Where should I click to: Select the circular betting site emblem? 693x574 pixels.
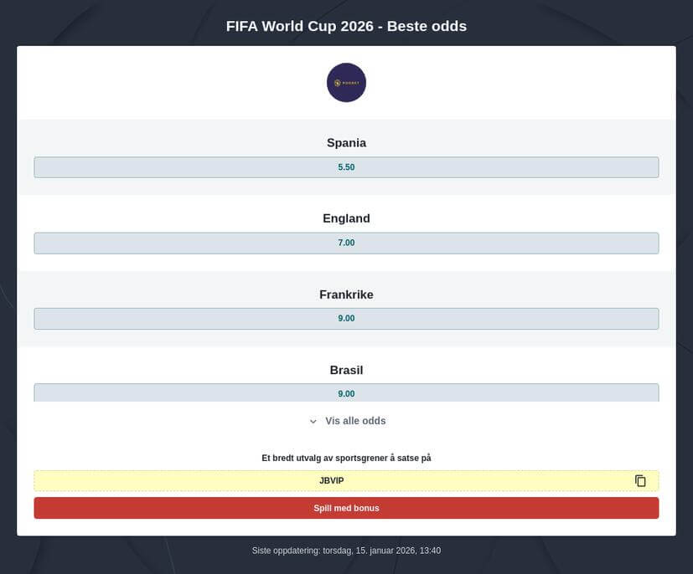pos(346,82)
